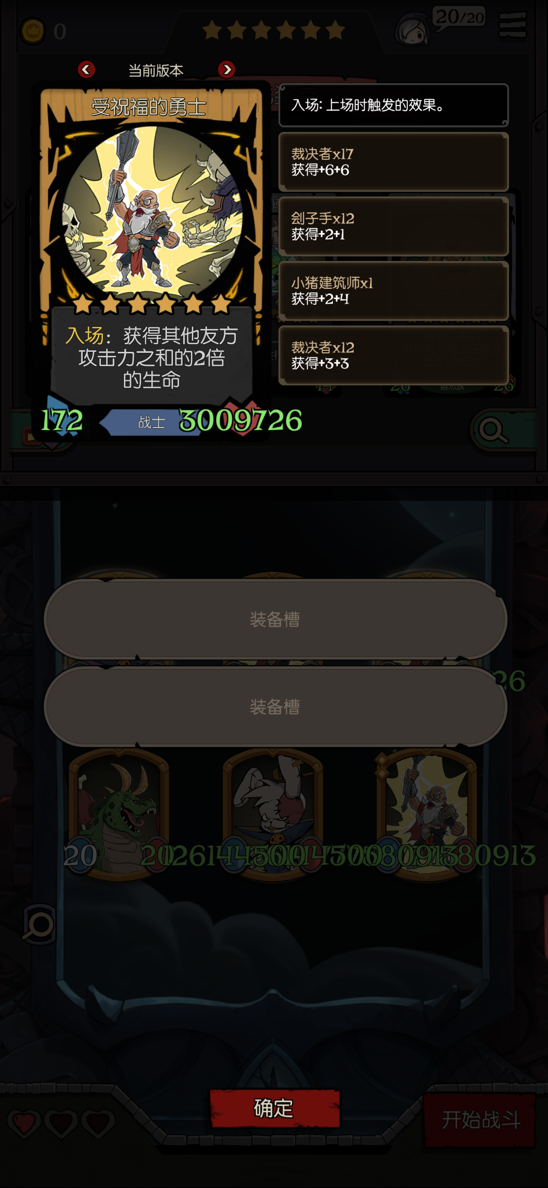Tap the gold crown coin icon
548x1188 pixels.
point(33,31)
